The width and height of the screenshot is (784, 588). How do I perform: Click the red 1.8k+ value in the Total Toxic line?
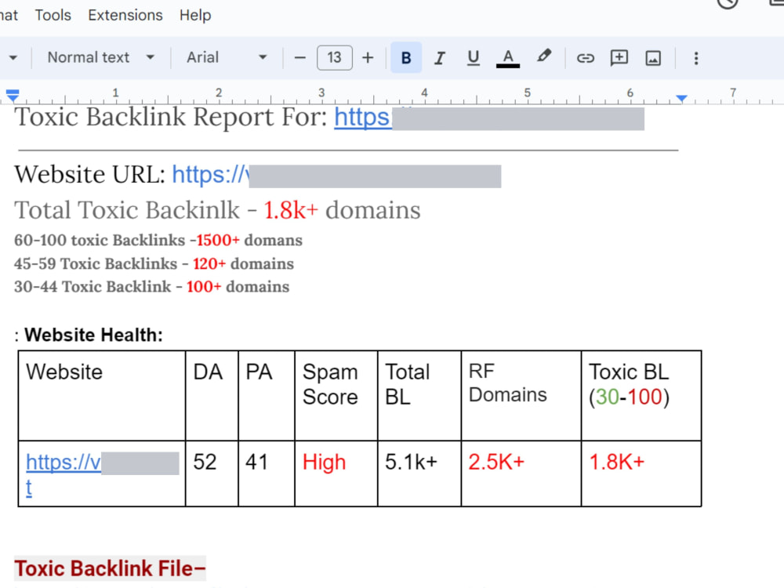pos(291,210)
